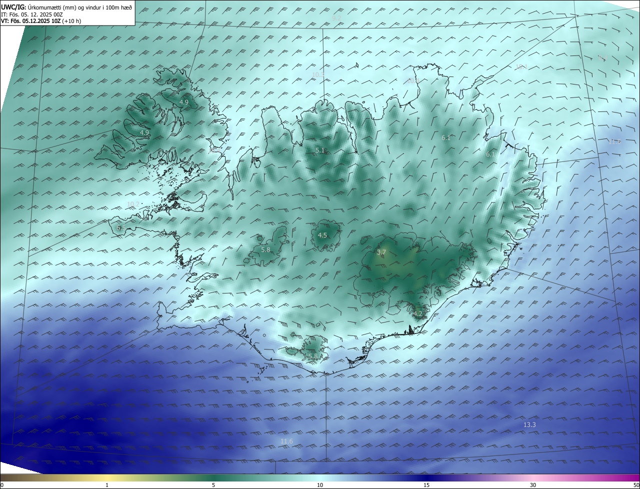Click the 30 tick label on the colour scale
640x489 pixels.
pyautogui.click(x=533, y=485)
